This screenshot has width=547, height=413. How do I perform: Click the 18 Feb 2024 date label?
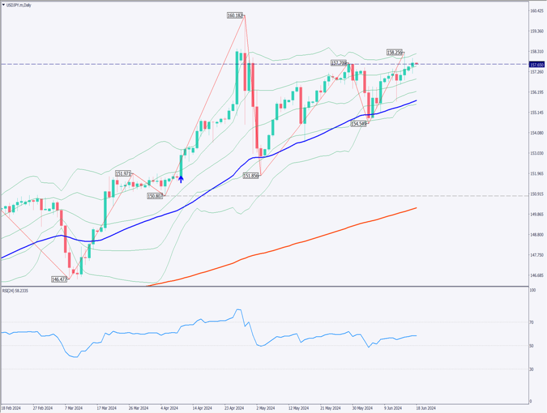point(11,407)
